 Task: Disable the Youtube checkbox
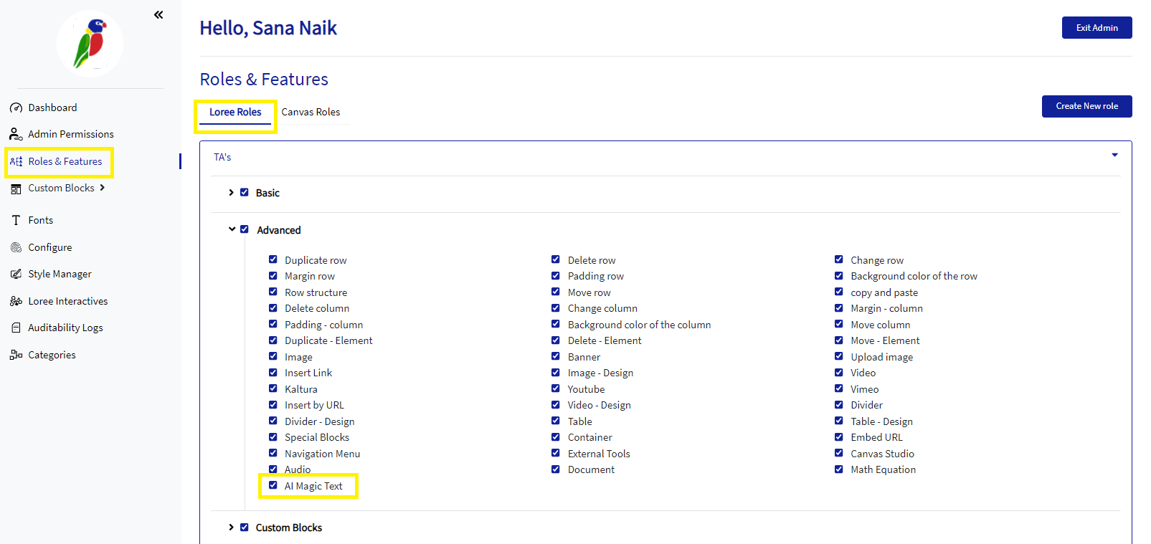pyautogui.click(x=556, y=388)
